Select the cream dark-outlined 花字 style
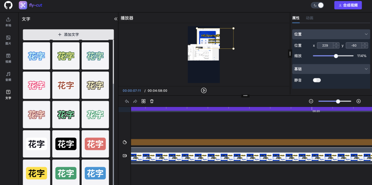The height and width of the screenshot is (185, 372). tap(95, 85)
